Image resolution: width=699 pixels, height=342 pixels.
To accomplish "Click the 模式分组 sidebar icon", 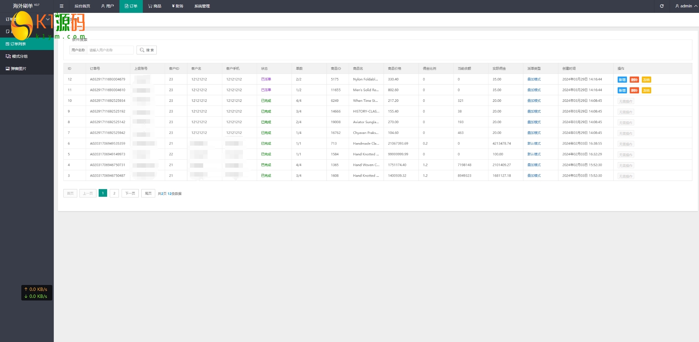I will coord(8,56).
